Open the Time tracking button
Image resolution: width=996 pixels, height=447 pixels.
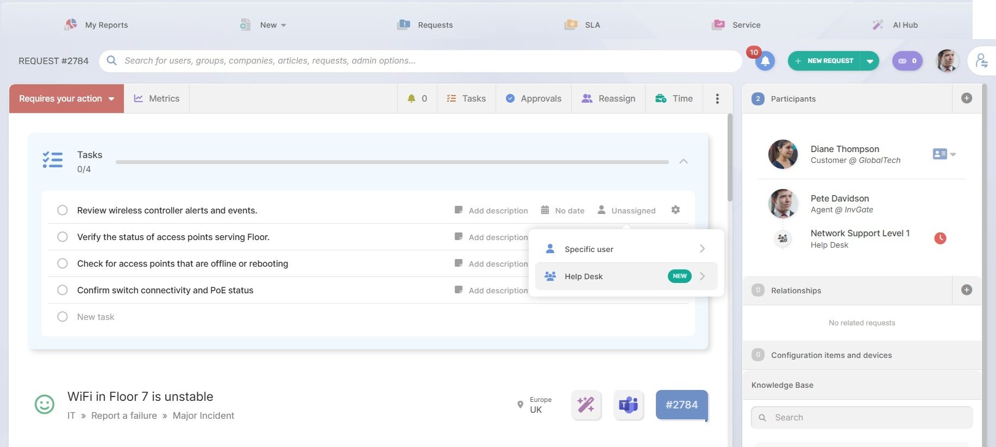(x=674, y=98)
